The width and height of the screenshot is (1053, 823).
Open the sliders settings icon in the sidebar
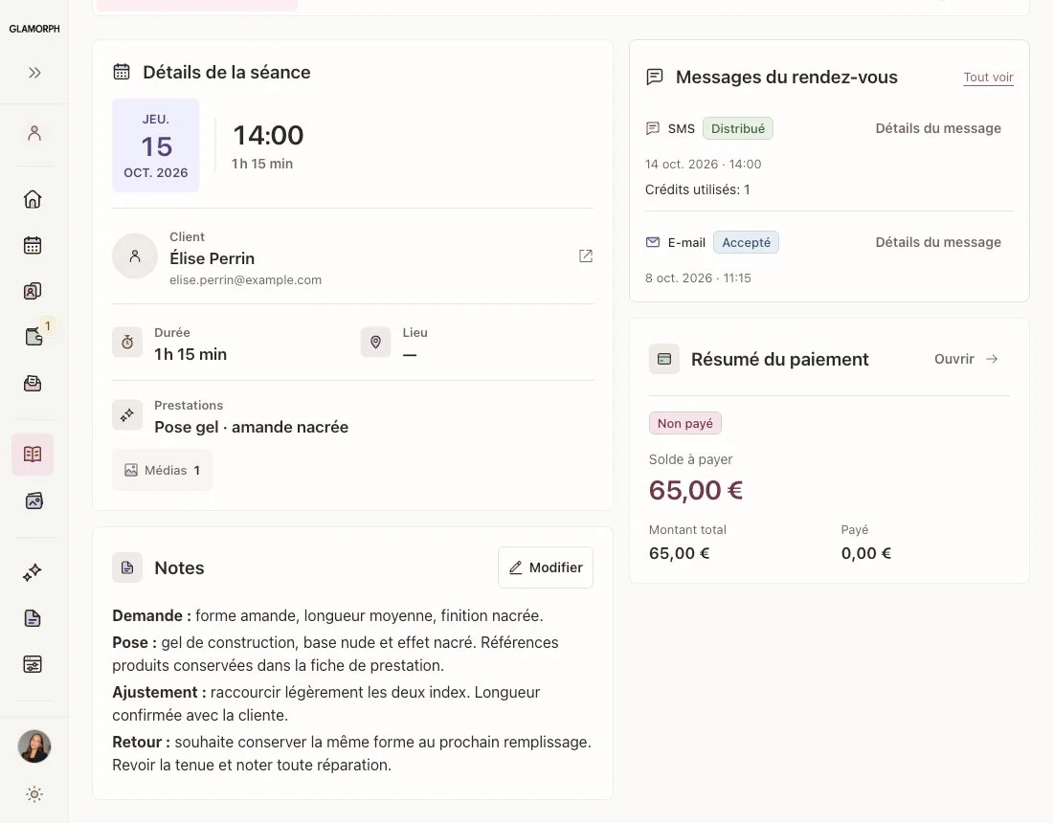pyautogui.click(x=33, y=664)
